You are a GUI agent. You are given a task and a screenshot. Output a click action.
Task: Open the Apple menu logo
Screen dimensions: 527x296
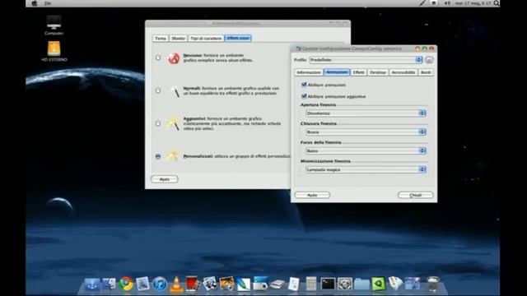pos(34,3)
